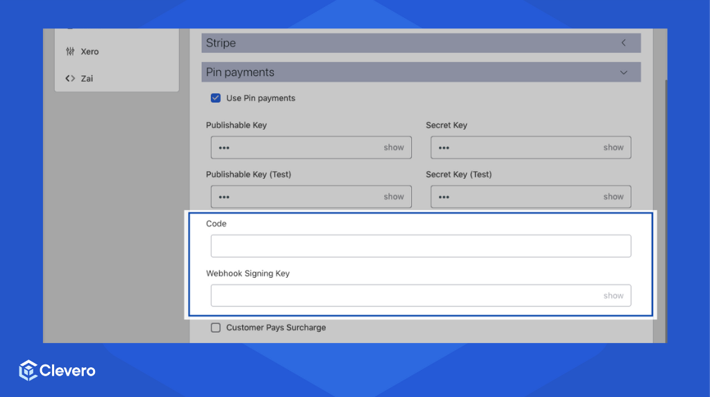The height and width of the screenshot is (397, 710).
Task: Click into the Code input field
Action: (x=421, y=246)
